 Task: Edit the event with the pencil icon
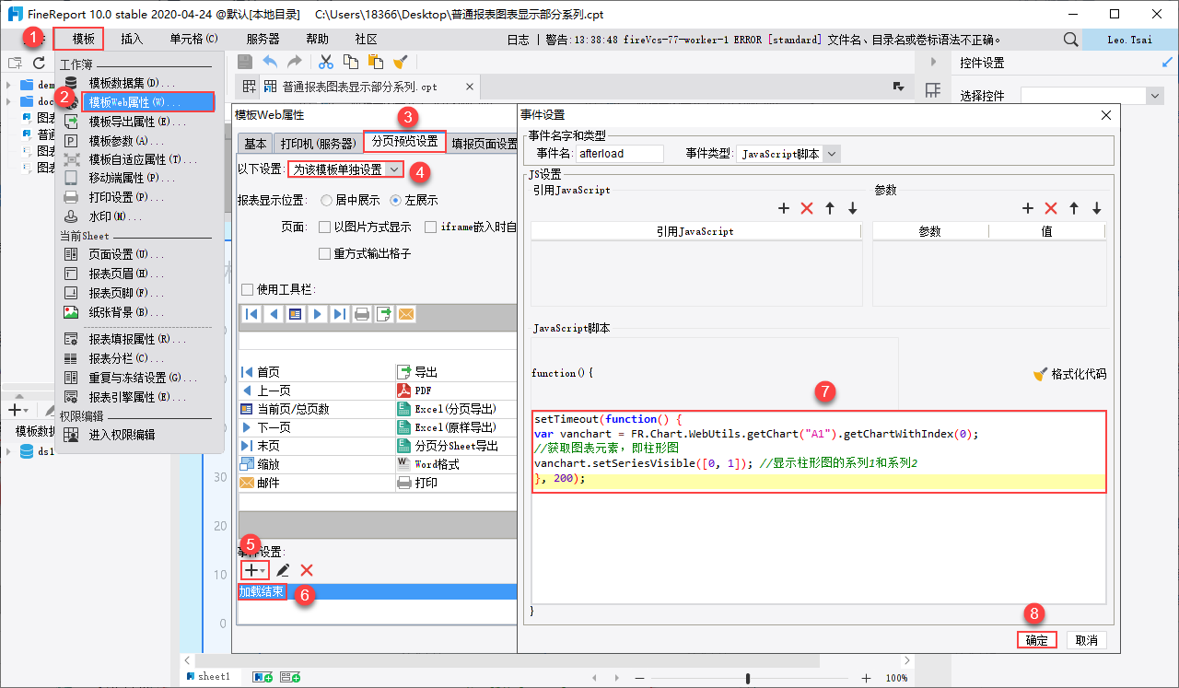coord(283,571)
